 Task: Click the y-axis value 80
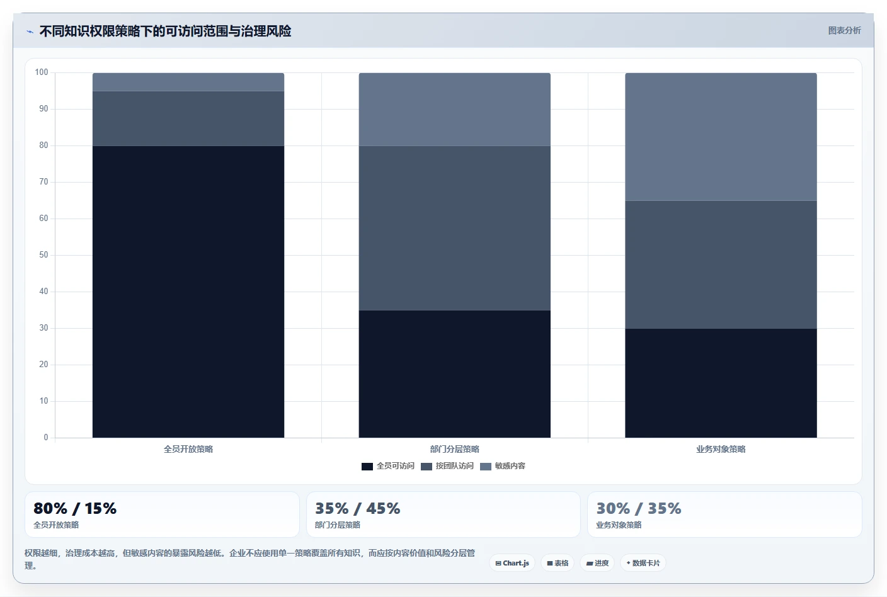coord(43,145)
